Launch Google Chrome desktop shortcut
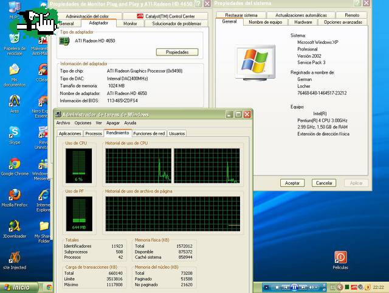 (15, 167)
